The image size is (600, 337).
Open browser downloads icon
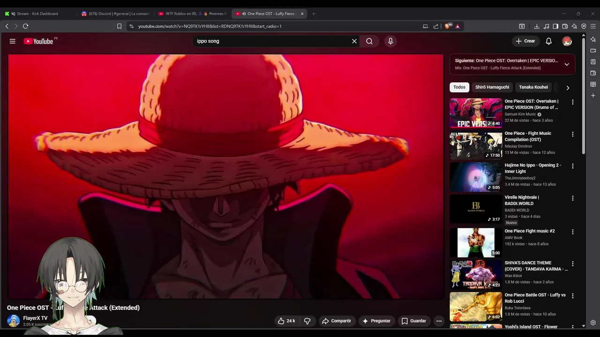[537, 26]
